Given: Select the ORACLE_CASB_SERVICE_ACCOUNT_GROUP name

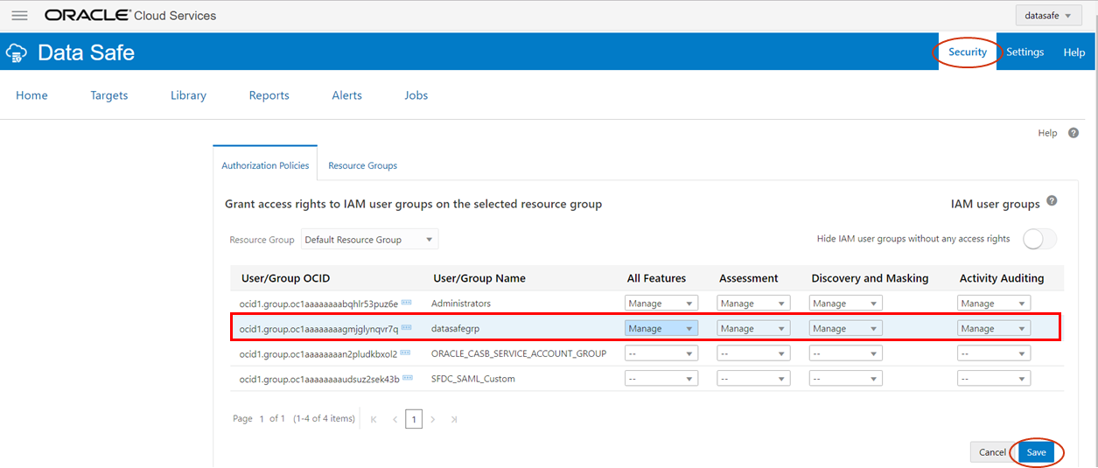Looking at the screenshot, I should pos(519,354).
